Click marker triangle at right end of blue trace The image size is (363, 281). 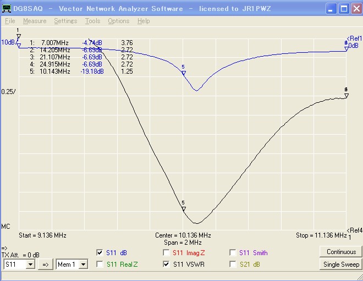[346, 48]
